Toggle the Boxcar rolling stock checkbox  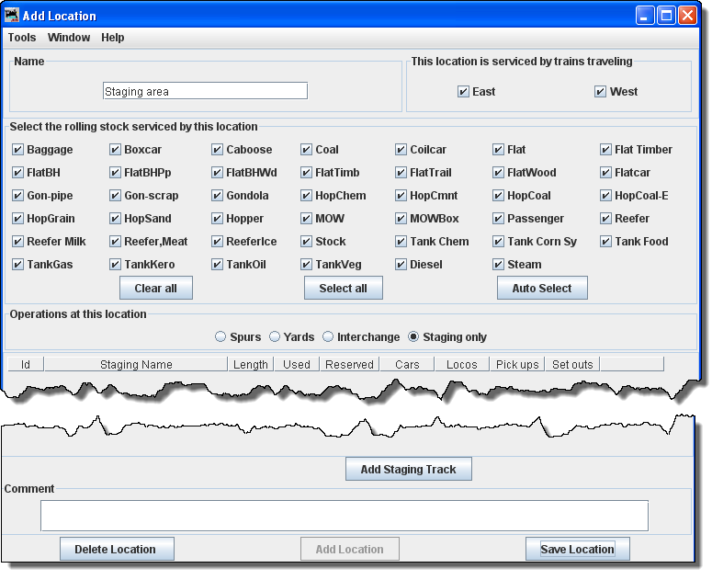coord(116,150)
